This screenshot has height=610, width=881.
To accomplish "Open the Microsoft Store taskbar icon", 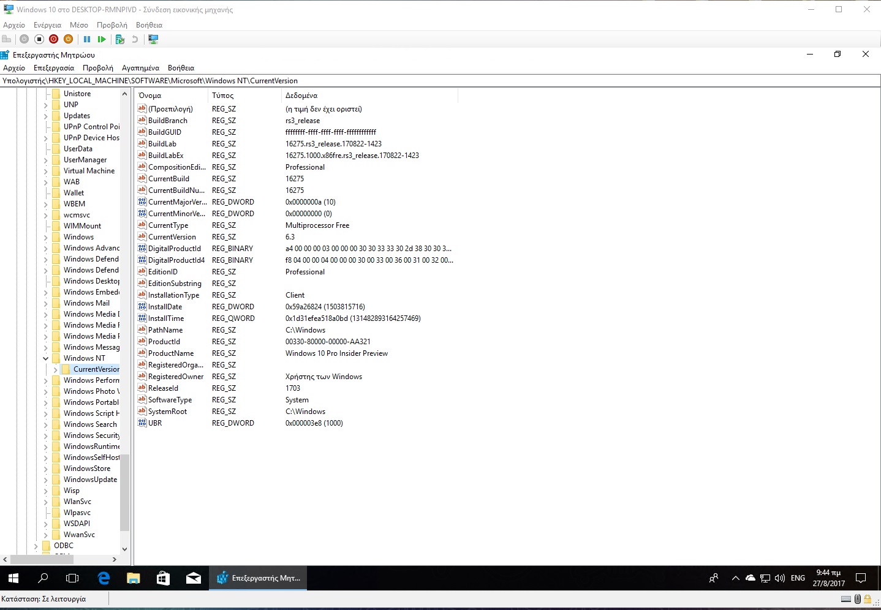I will 163,578.
